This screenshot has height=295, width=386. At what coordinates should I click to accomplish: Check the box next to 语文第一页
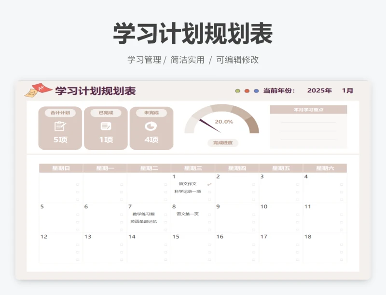click(x=209, y=215)
